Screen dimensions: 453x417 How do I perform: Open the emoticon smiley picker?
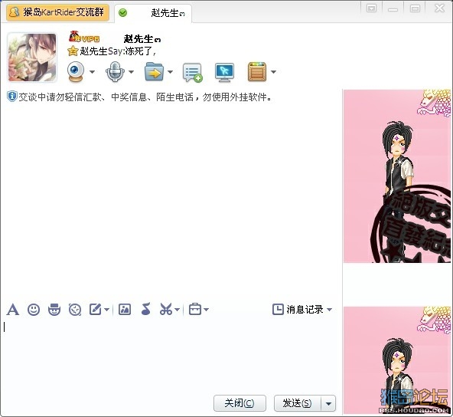click(34, 310)
